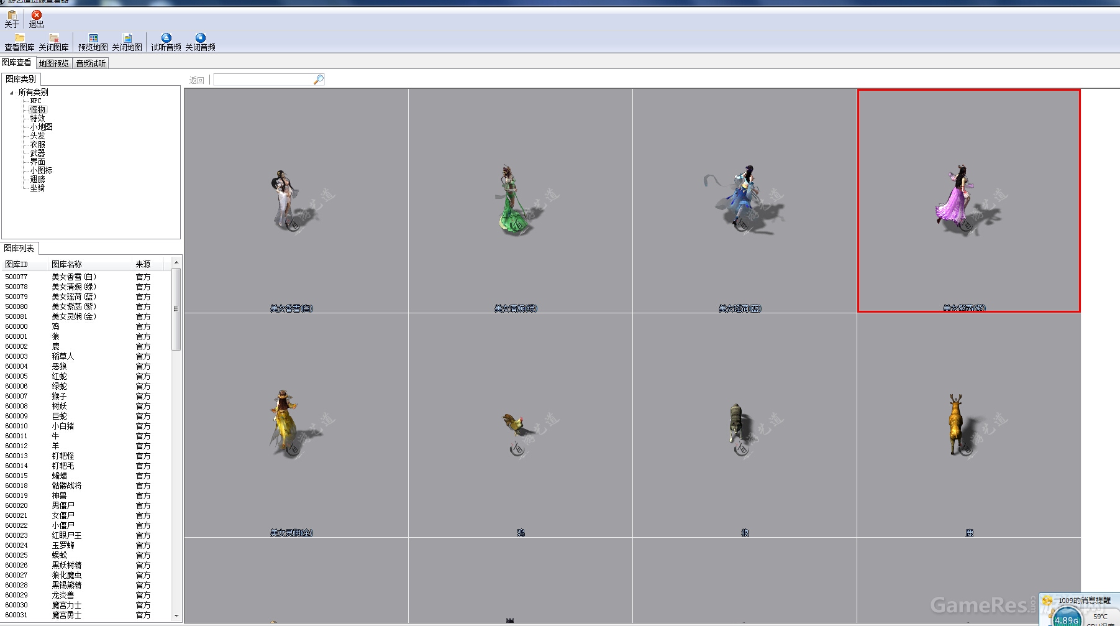Image resolution: width=1120 pixels, height=626 pixels.
Task: Select the 图库列表 panel tab
Action: 19,248
